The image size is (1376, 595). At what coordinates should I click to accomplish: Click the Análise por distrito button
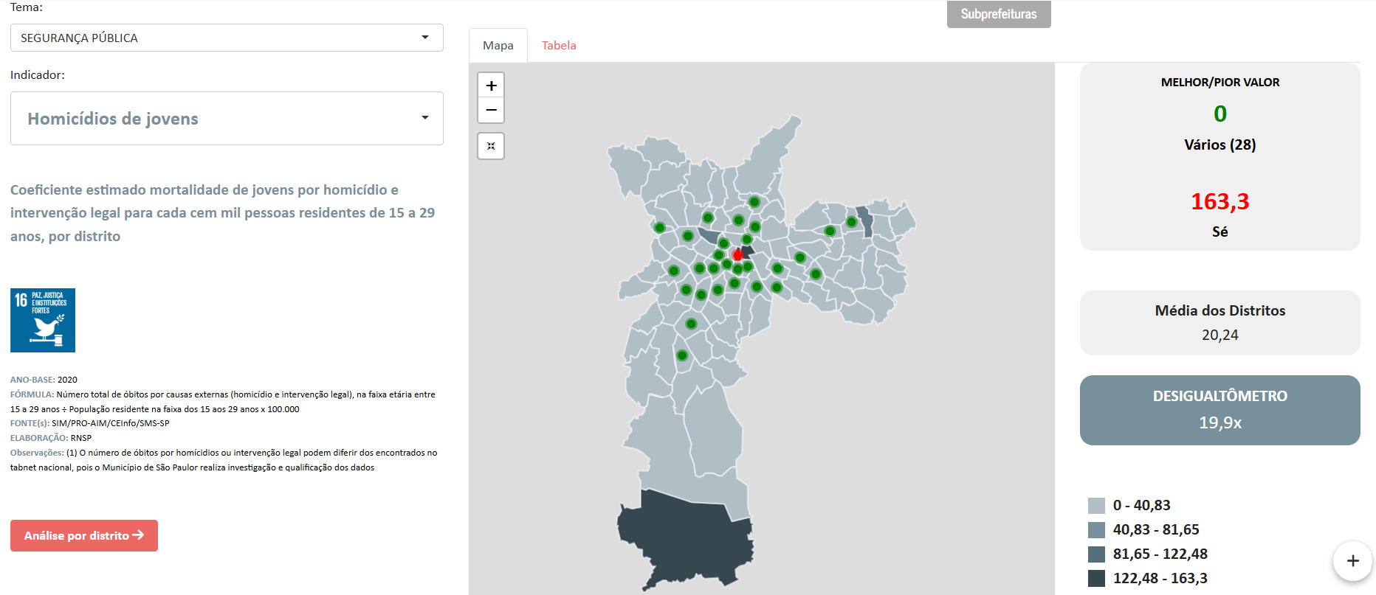point(84,536)
